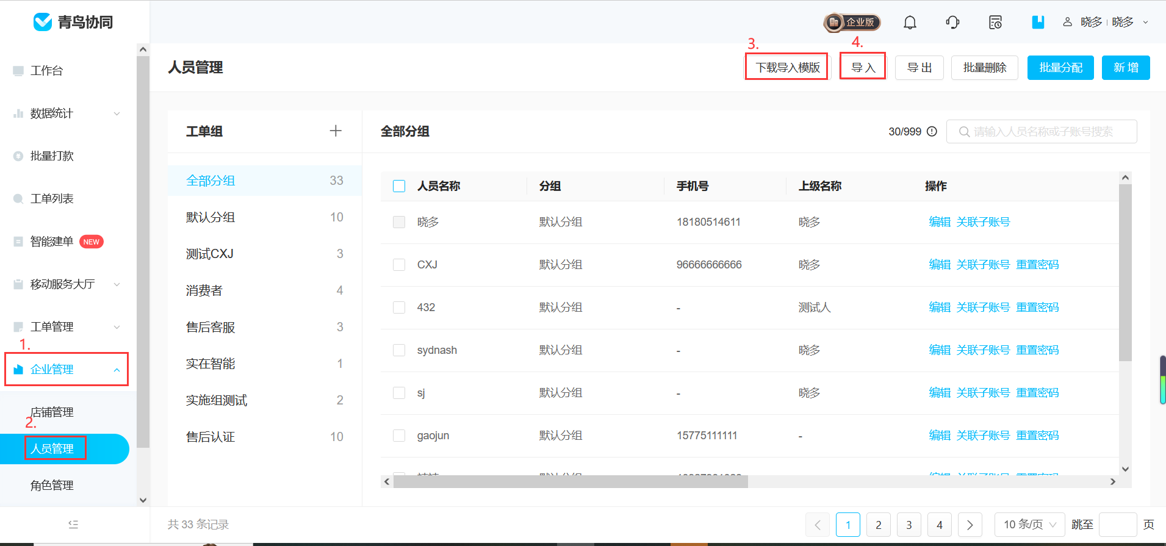Click the 青鸟协同 logo

point(73,22)
